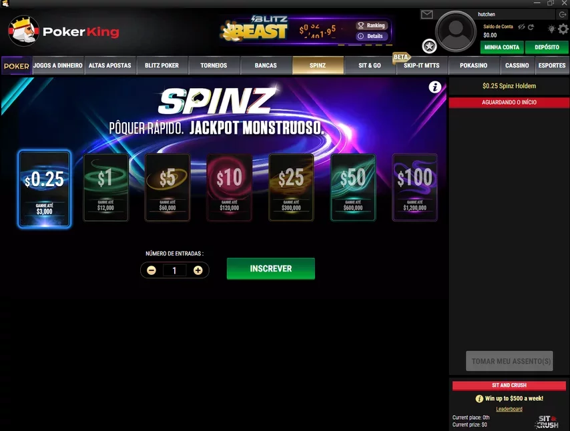Click the number of entries field

pos(174,270)
